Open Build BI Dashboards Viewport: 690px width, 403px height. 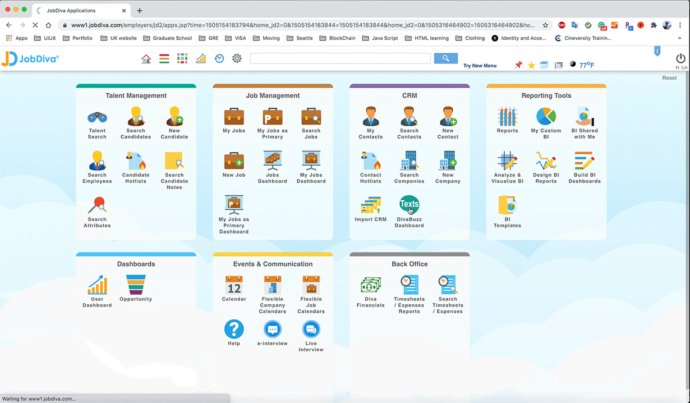pyautogui.click(x=585, y=161)
